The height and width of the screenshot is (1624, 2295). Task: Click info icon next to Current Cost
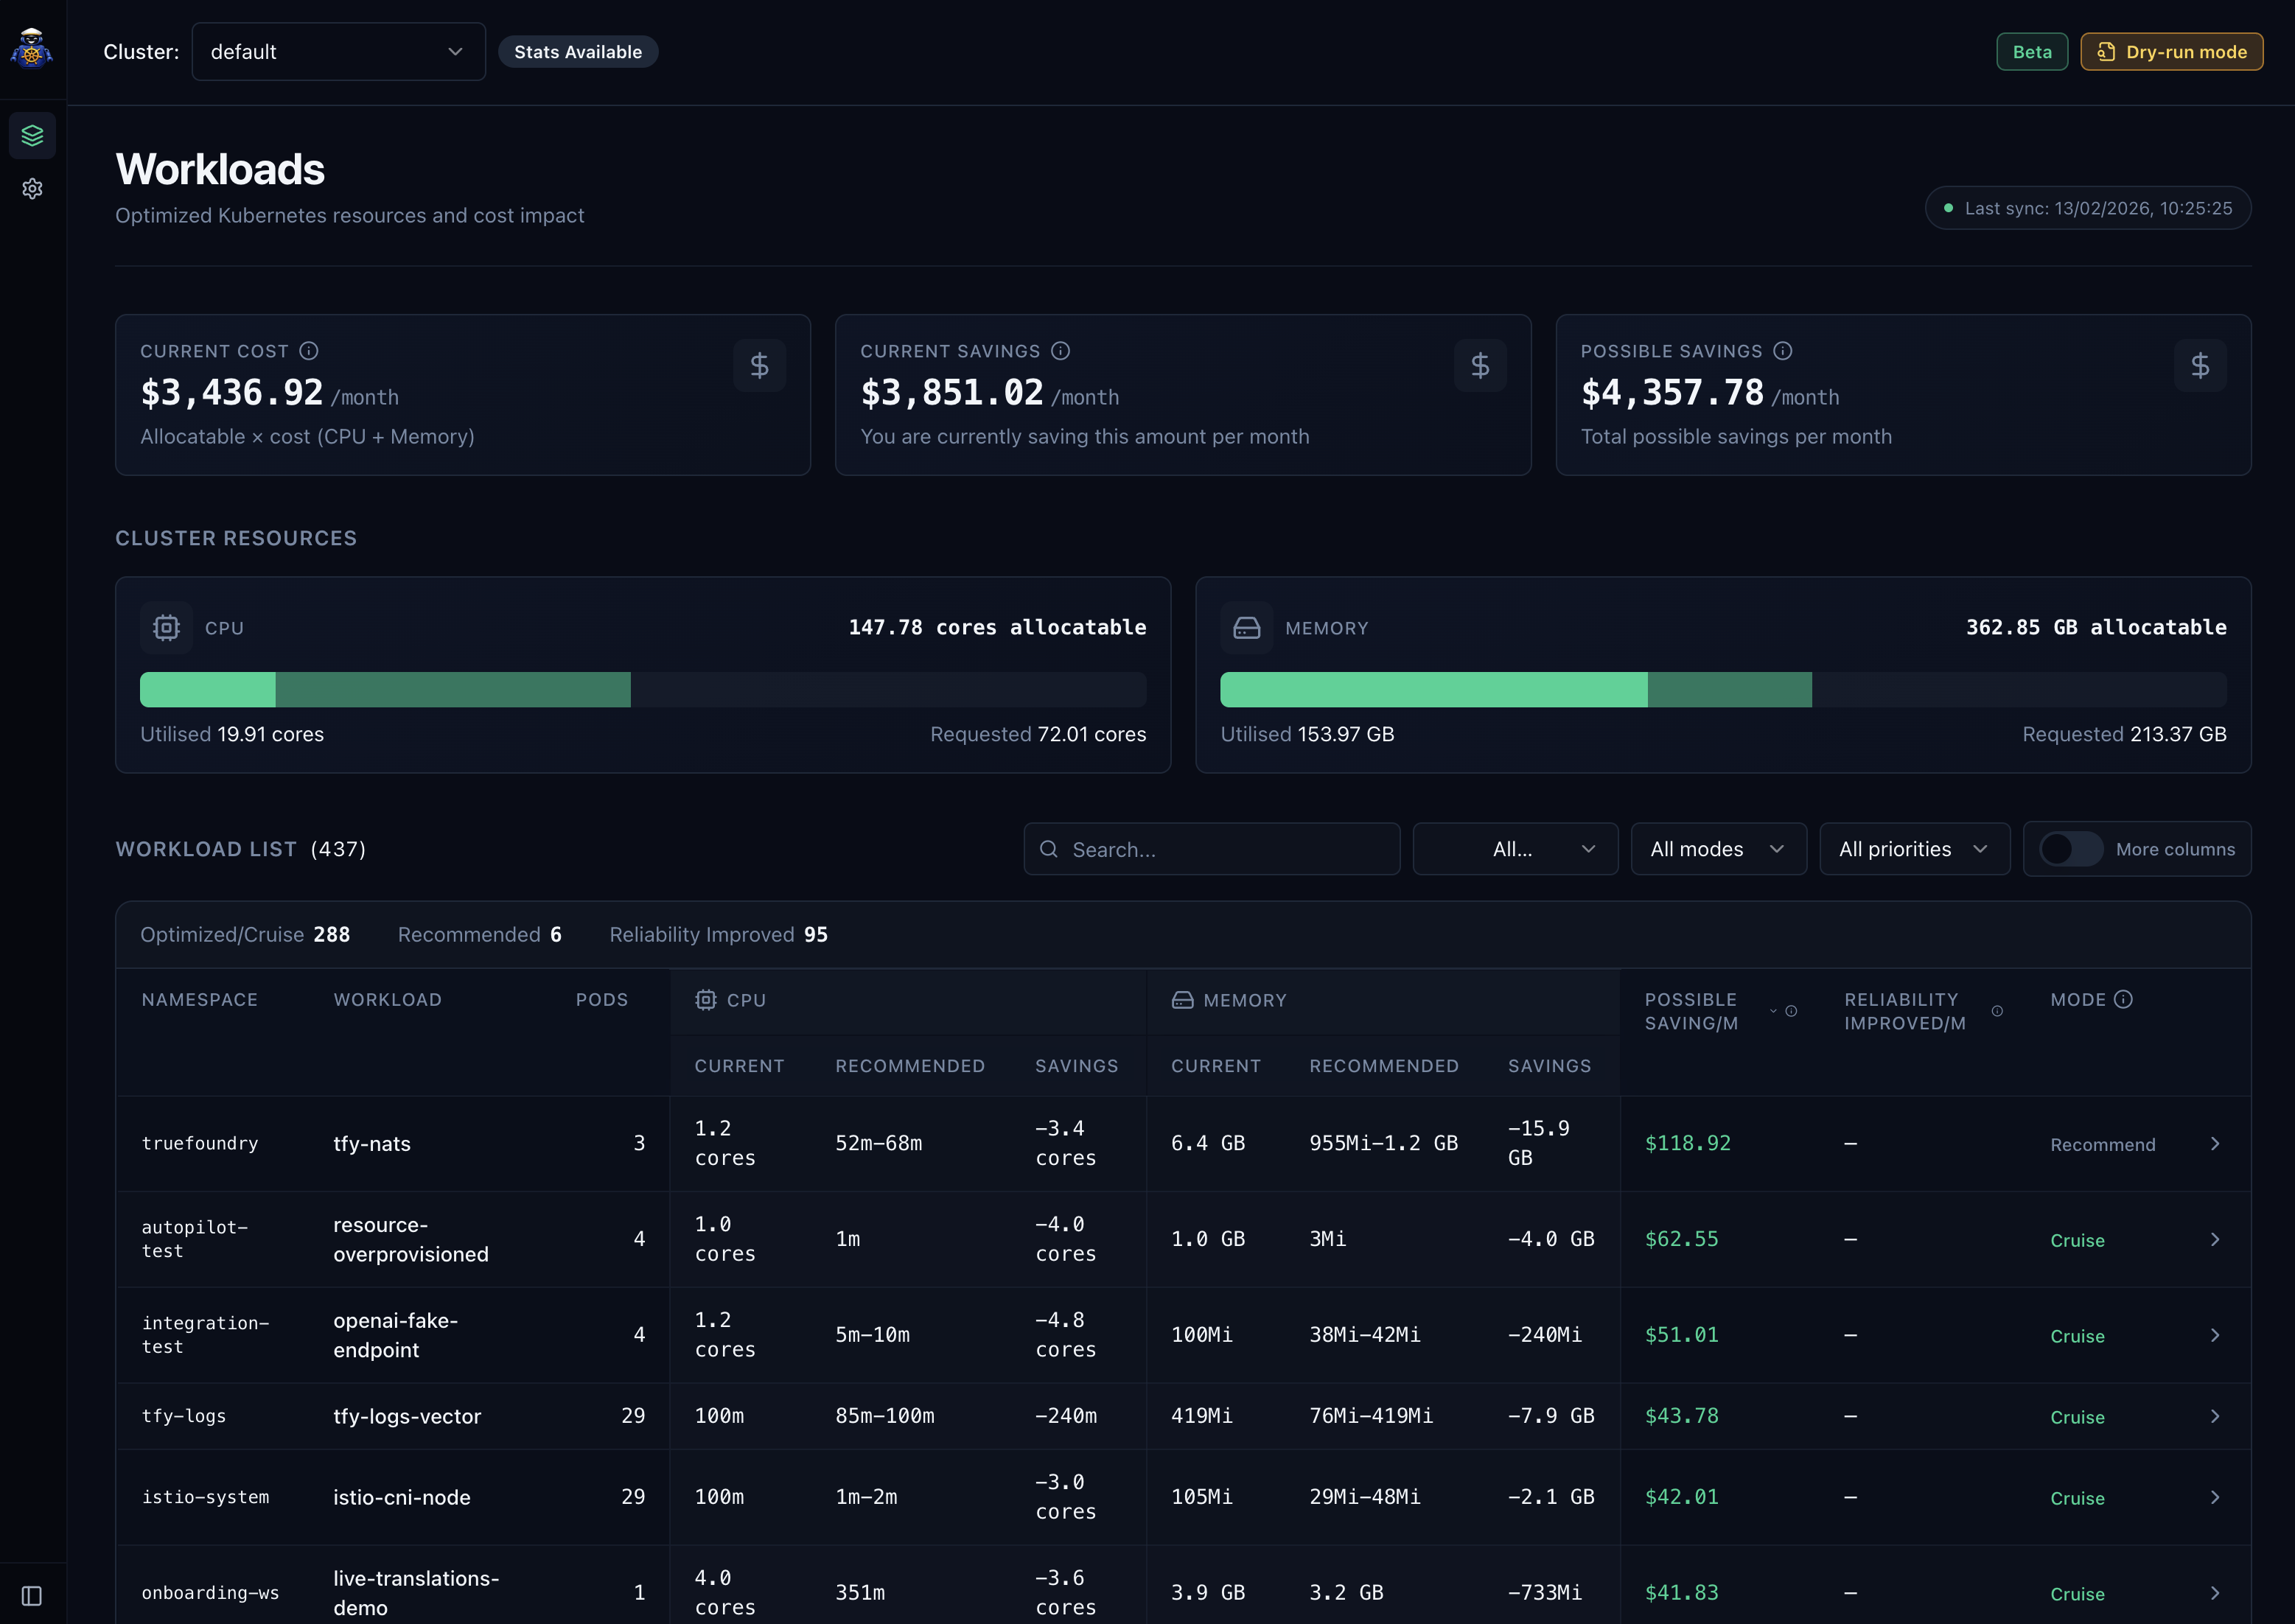pos(309,351)
